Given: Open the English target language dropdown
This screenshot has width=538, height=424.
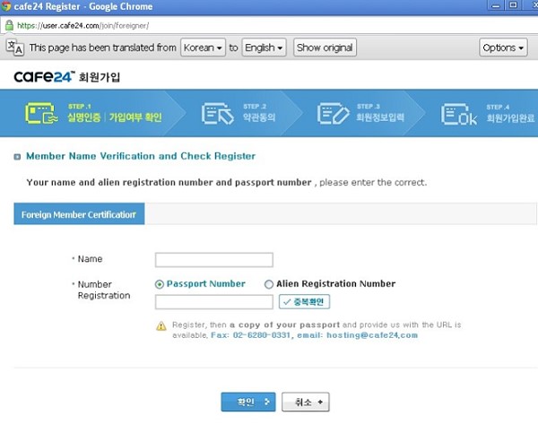Looking at the screenshot, I should click(x=264, y=48).
